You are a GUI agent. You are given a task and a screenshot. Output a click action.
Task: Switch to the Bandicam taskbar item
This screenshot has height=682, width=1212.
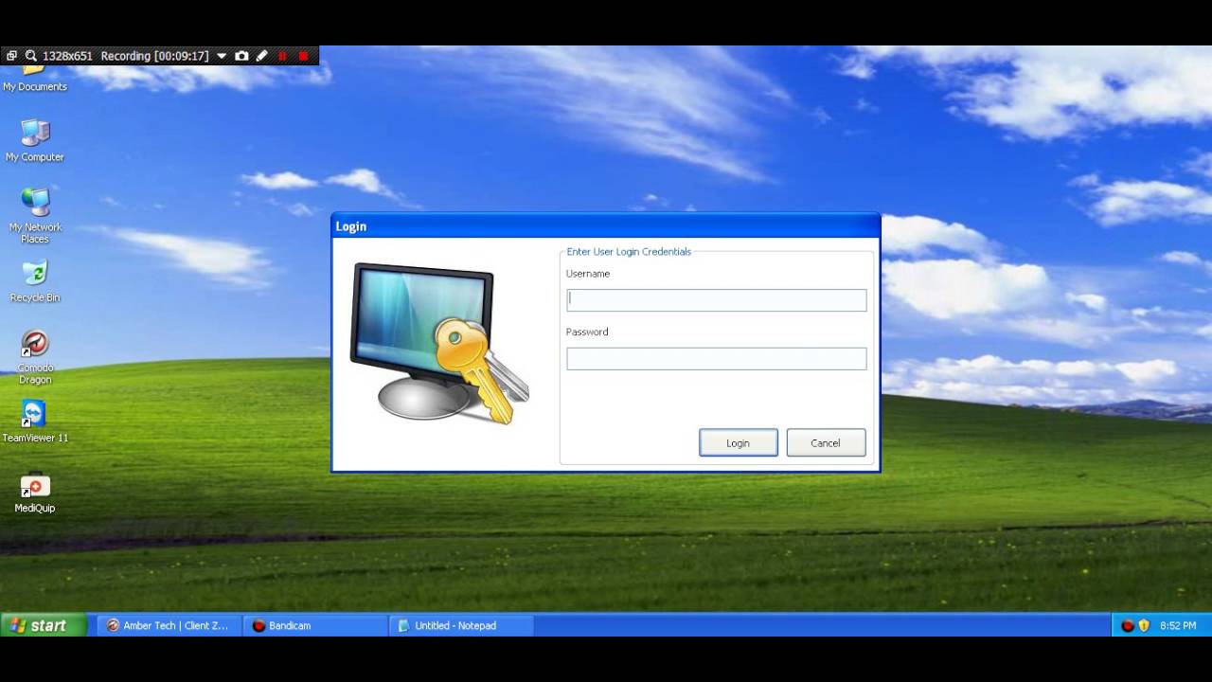pos(315,625)
